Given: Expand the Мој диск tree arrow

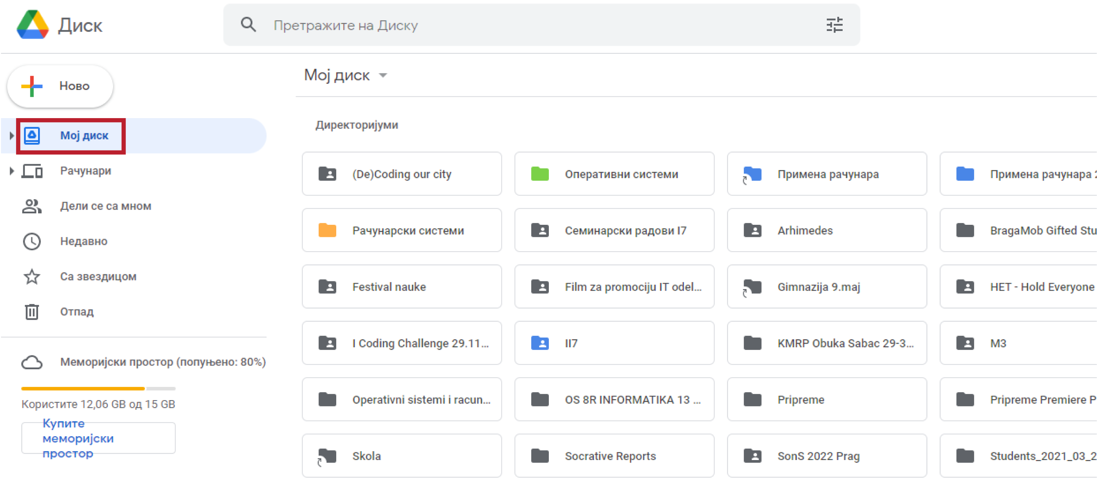Looking at the screenshot, I should 11,136.
